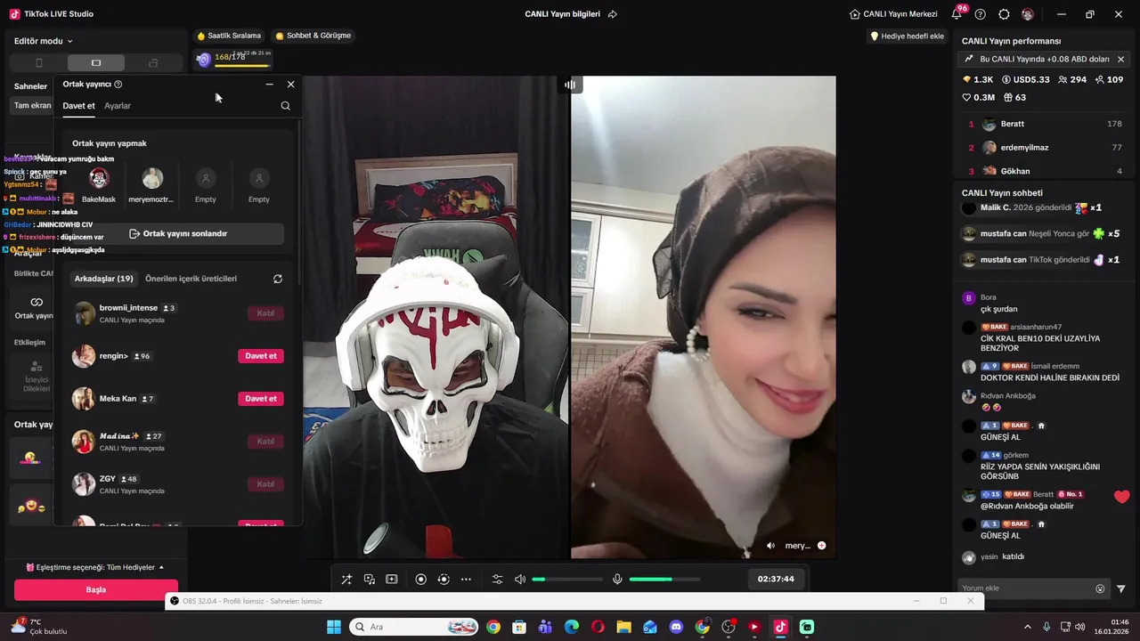Open the add-frame icon in bottom toolbar

tap(391, 579)
